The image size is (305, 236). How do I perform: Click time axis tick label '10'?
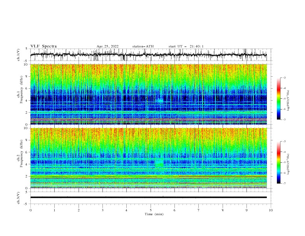pos(271,210)
